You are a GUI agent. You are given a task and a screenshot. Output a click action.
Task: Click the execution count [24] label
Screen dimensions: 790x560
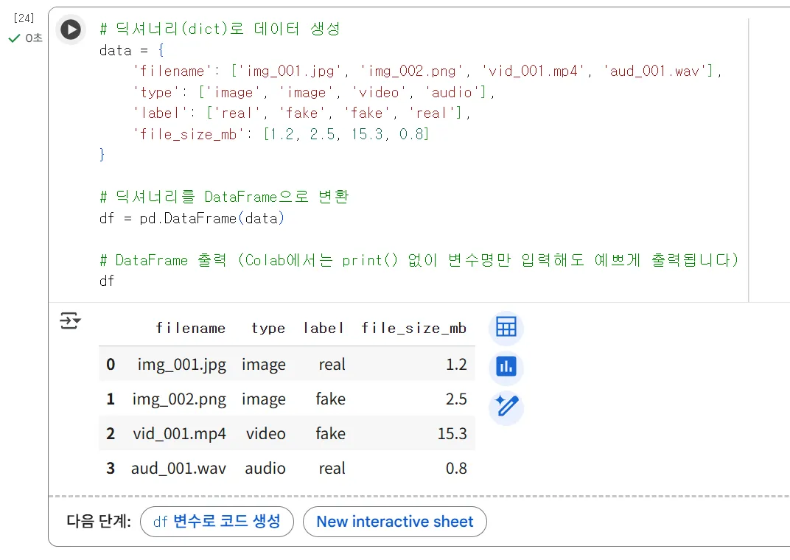(x=24, y=18)
